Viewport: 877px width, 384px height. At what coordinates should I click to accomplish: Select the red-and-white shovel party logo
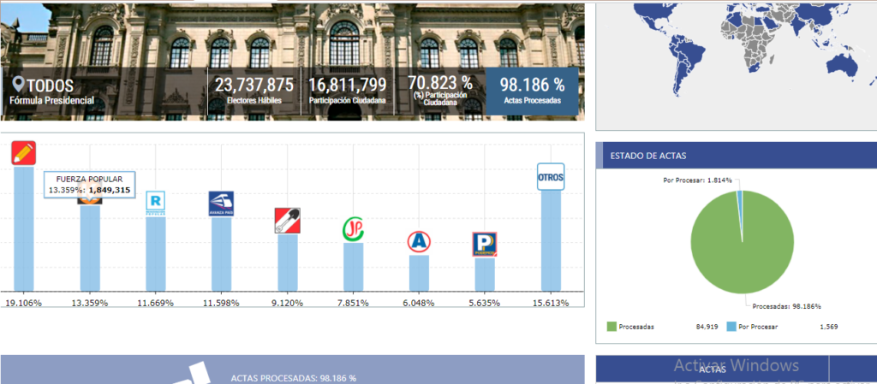(x=287, y=220)
